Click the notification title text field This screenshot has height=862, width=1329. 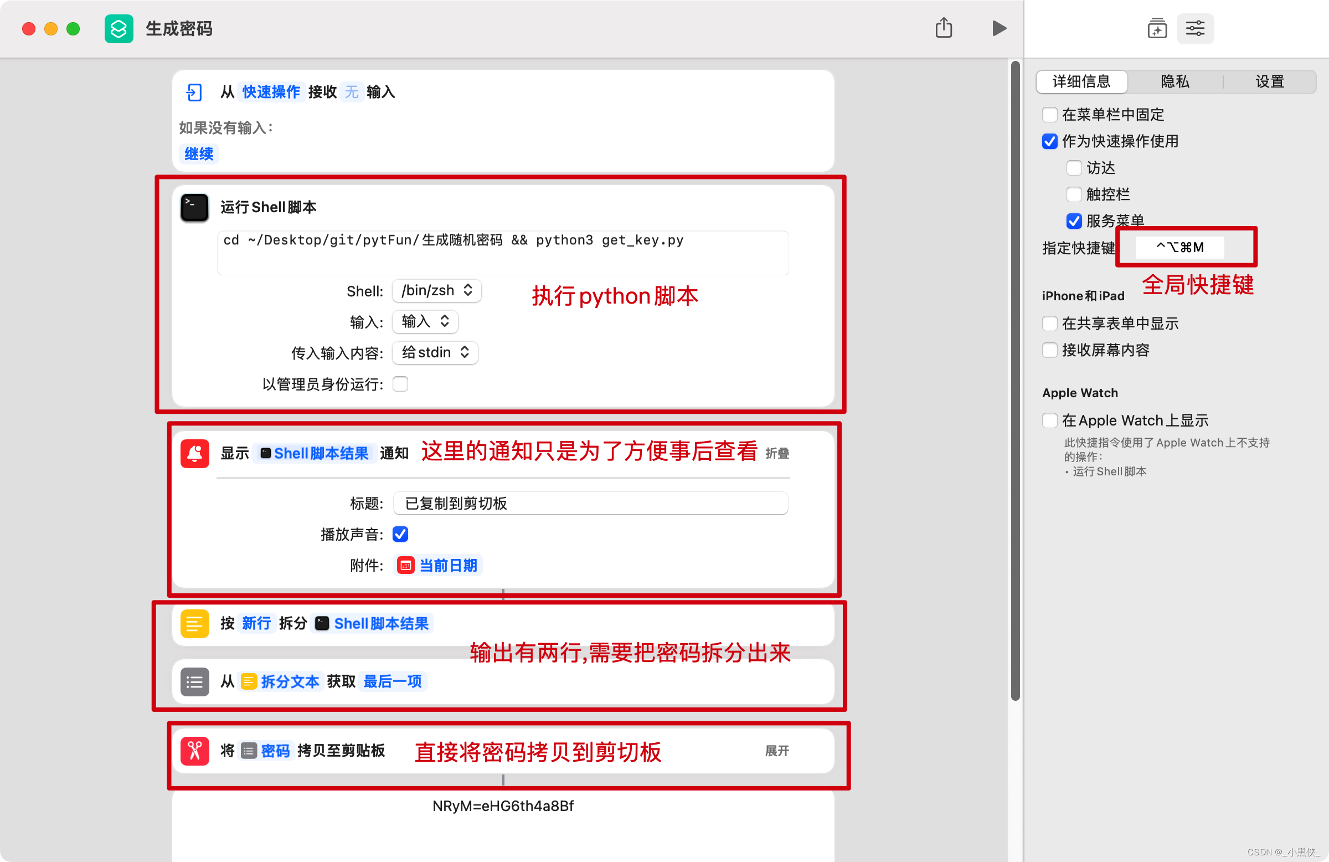click(590, 504)
